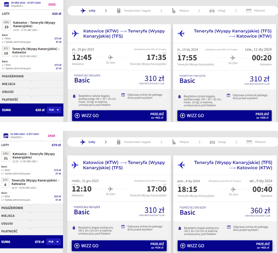This screenshot has height=253, width=278.
Task: Click baggage icon in 17:55 flight card
Action: (x=179, y=97)
